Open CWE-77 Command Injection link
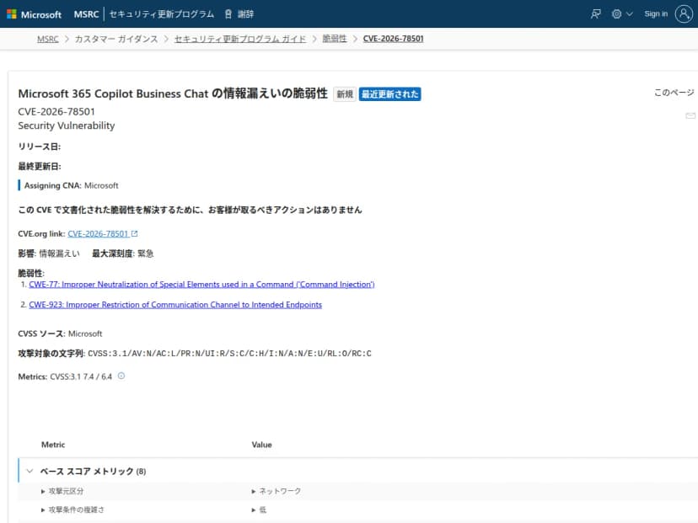The width and height of the screenshot is (698, 523). tap(201, 285)
